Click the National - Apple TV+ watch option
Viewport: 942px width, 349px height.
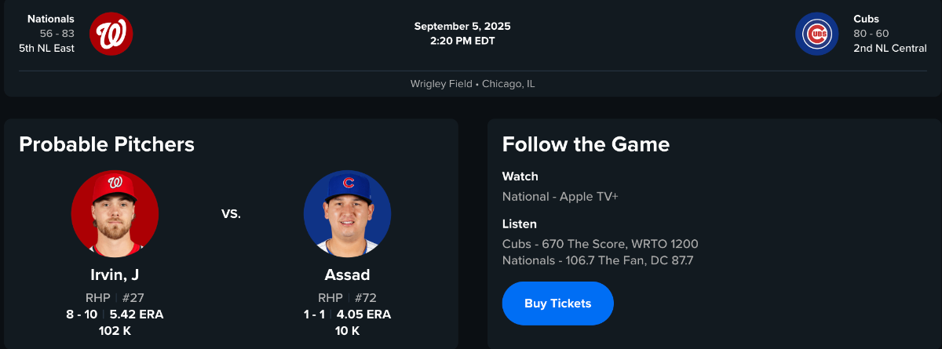560,196
